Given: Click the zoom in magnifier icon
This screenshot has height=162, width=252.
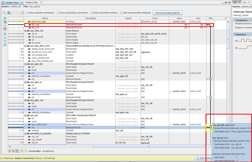Looking at the screenshot, I should (9, 13).
